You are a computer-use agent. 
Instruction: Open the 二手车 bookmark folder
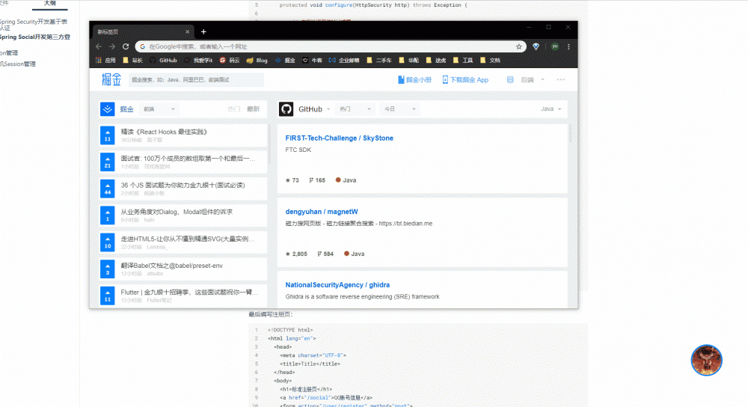(x=379, y=61)
